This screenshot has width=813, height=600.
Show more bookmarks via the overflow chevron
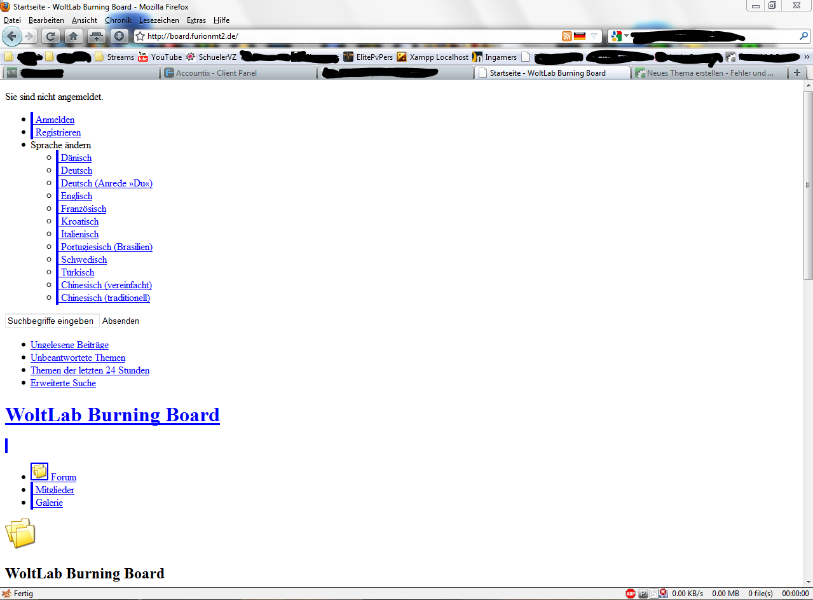[x=807, y=57]
